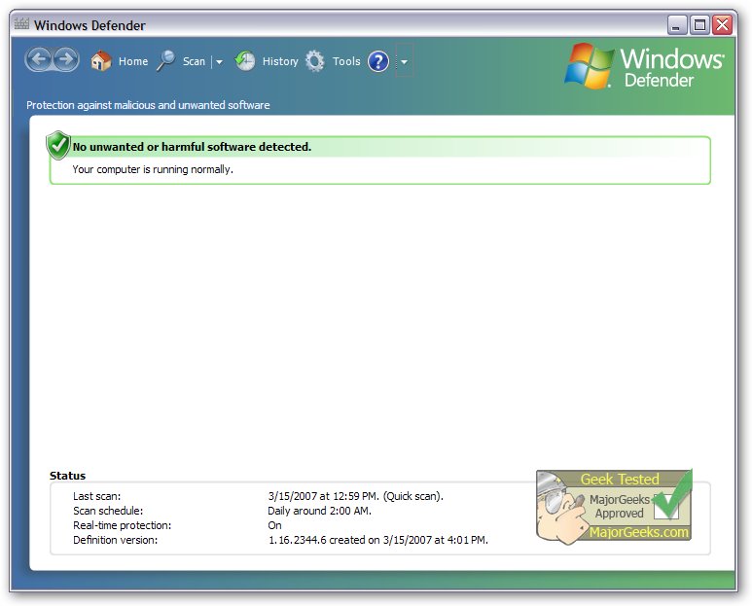Click the Windows Defender logo

click(x=644, y=66)
